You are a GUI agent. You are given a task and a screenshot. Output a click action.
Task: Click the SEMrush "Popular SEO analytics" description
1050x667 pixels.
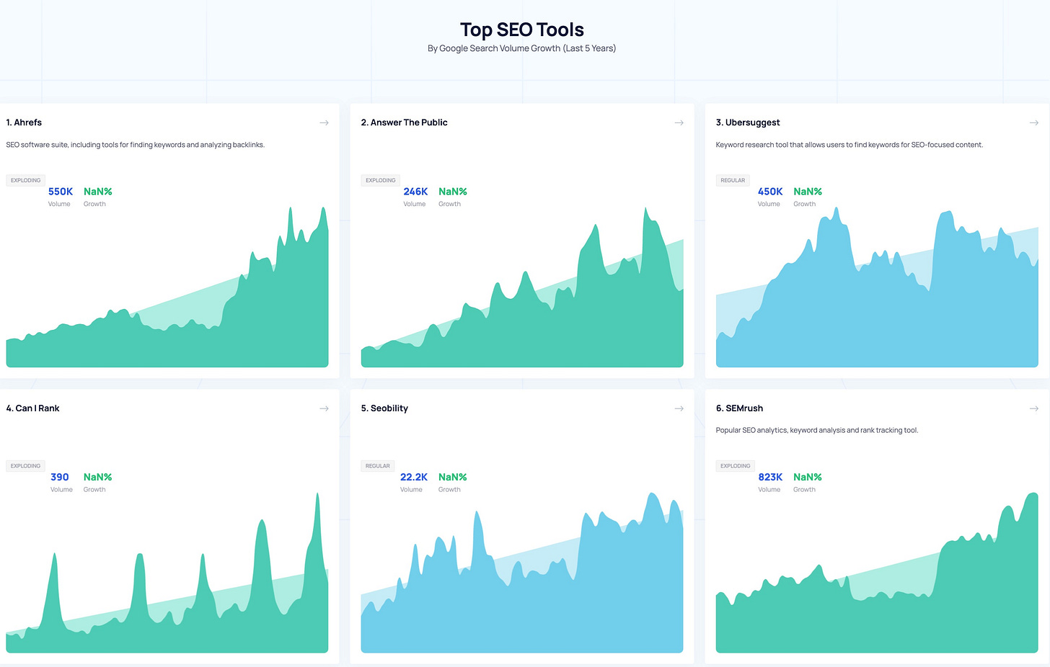tap(817, 430)
